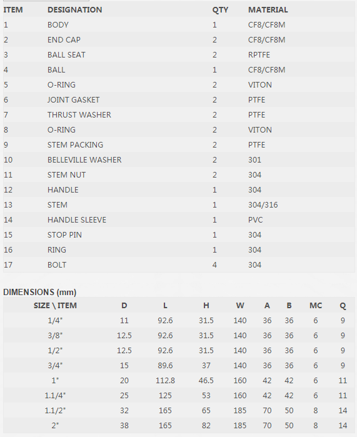Click the 304/316 stem material cell

[x=263, y=205]
